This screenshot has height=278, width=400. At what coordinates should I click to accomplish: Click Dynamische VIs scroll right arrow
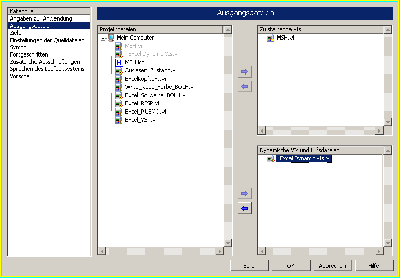click(379, 251)
